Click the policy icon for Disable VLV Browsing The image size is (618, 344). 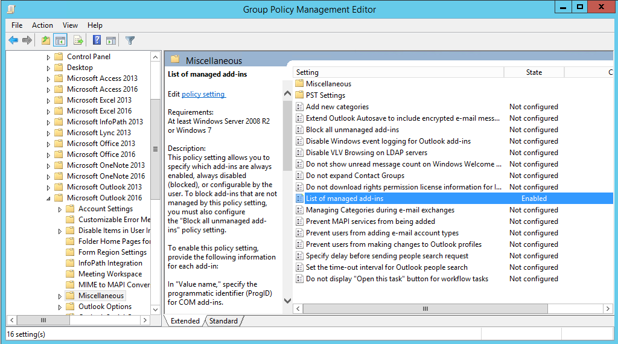(x=299, y=153)
